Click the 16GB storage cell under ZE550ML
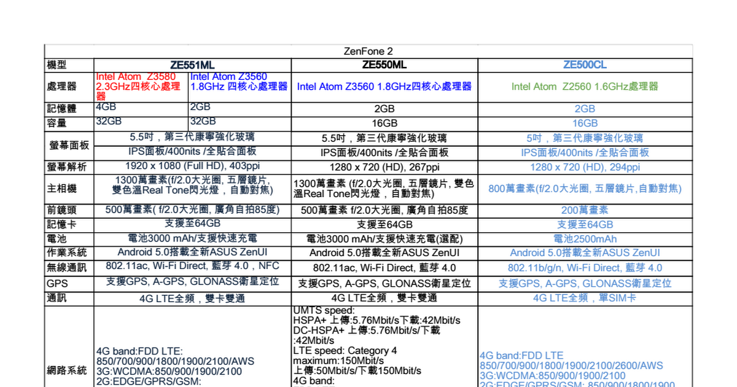737x387 pixels. 384,123
